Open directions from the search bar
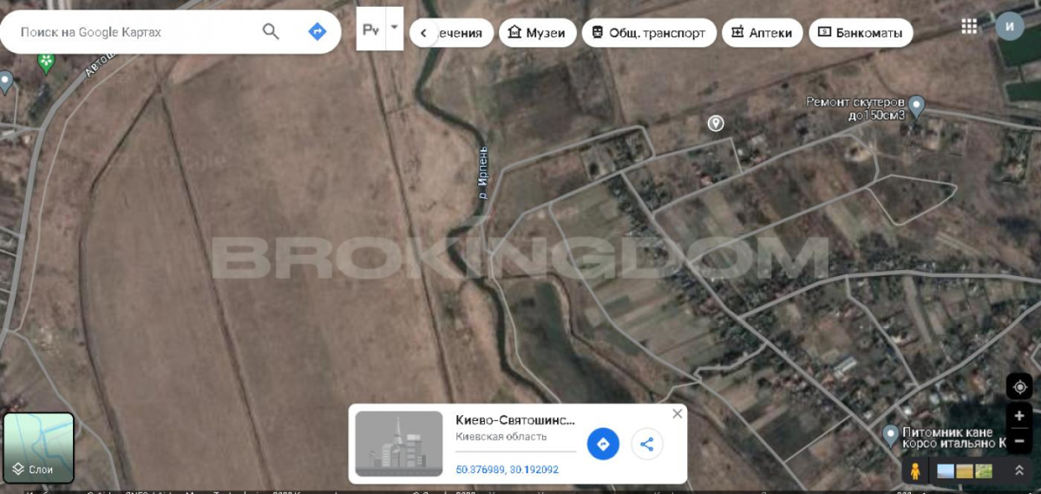Screen dimensions: 1041x494 tap(318, 32)
